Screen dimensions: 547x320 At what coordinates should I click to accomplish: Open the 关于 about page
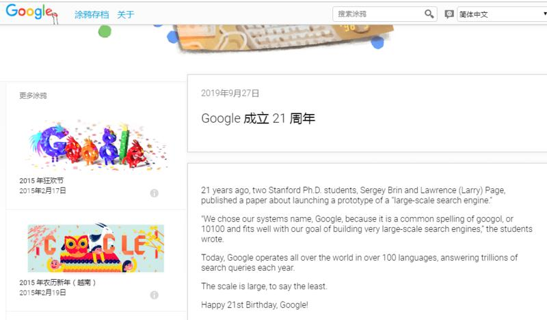pos(126,14)
